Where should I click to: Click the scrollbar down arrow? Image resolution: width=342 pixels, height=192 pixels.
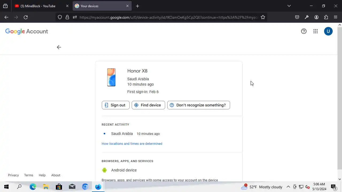340,179
